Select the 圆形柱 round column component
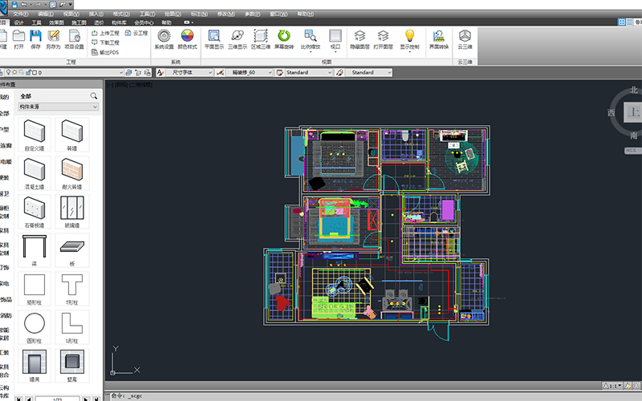Screen dimensions: 642x401 point(35,327)
